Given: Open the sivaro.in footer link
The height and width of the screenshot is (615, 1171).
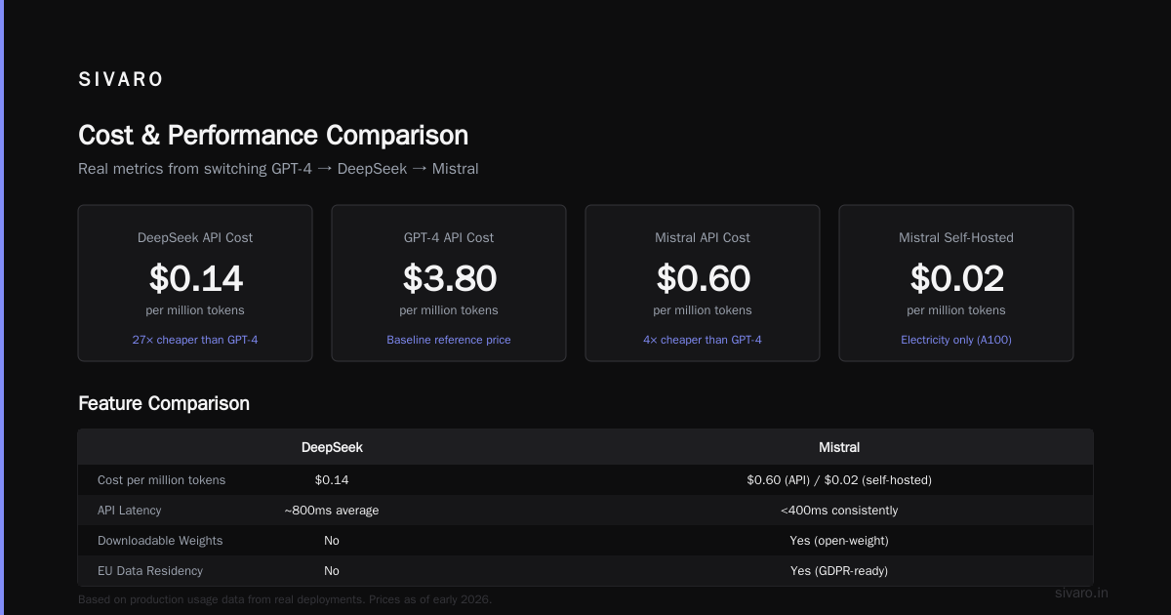Looking at the screenshot, I should (1082, 593).
